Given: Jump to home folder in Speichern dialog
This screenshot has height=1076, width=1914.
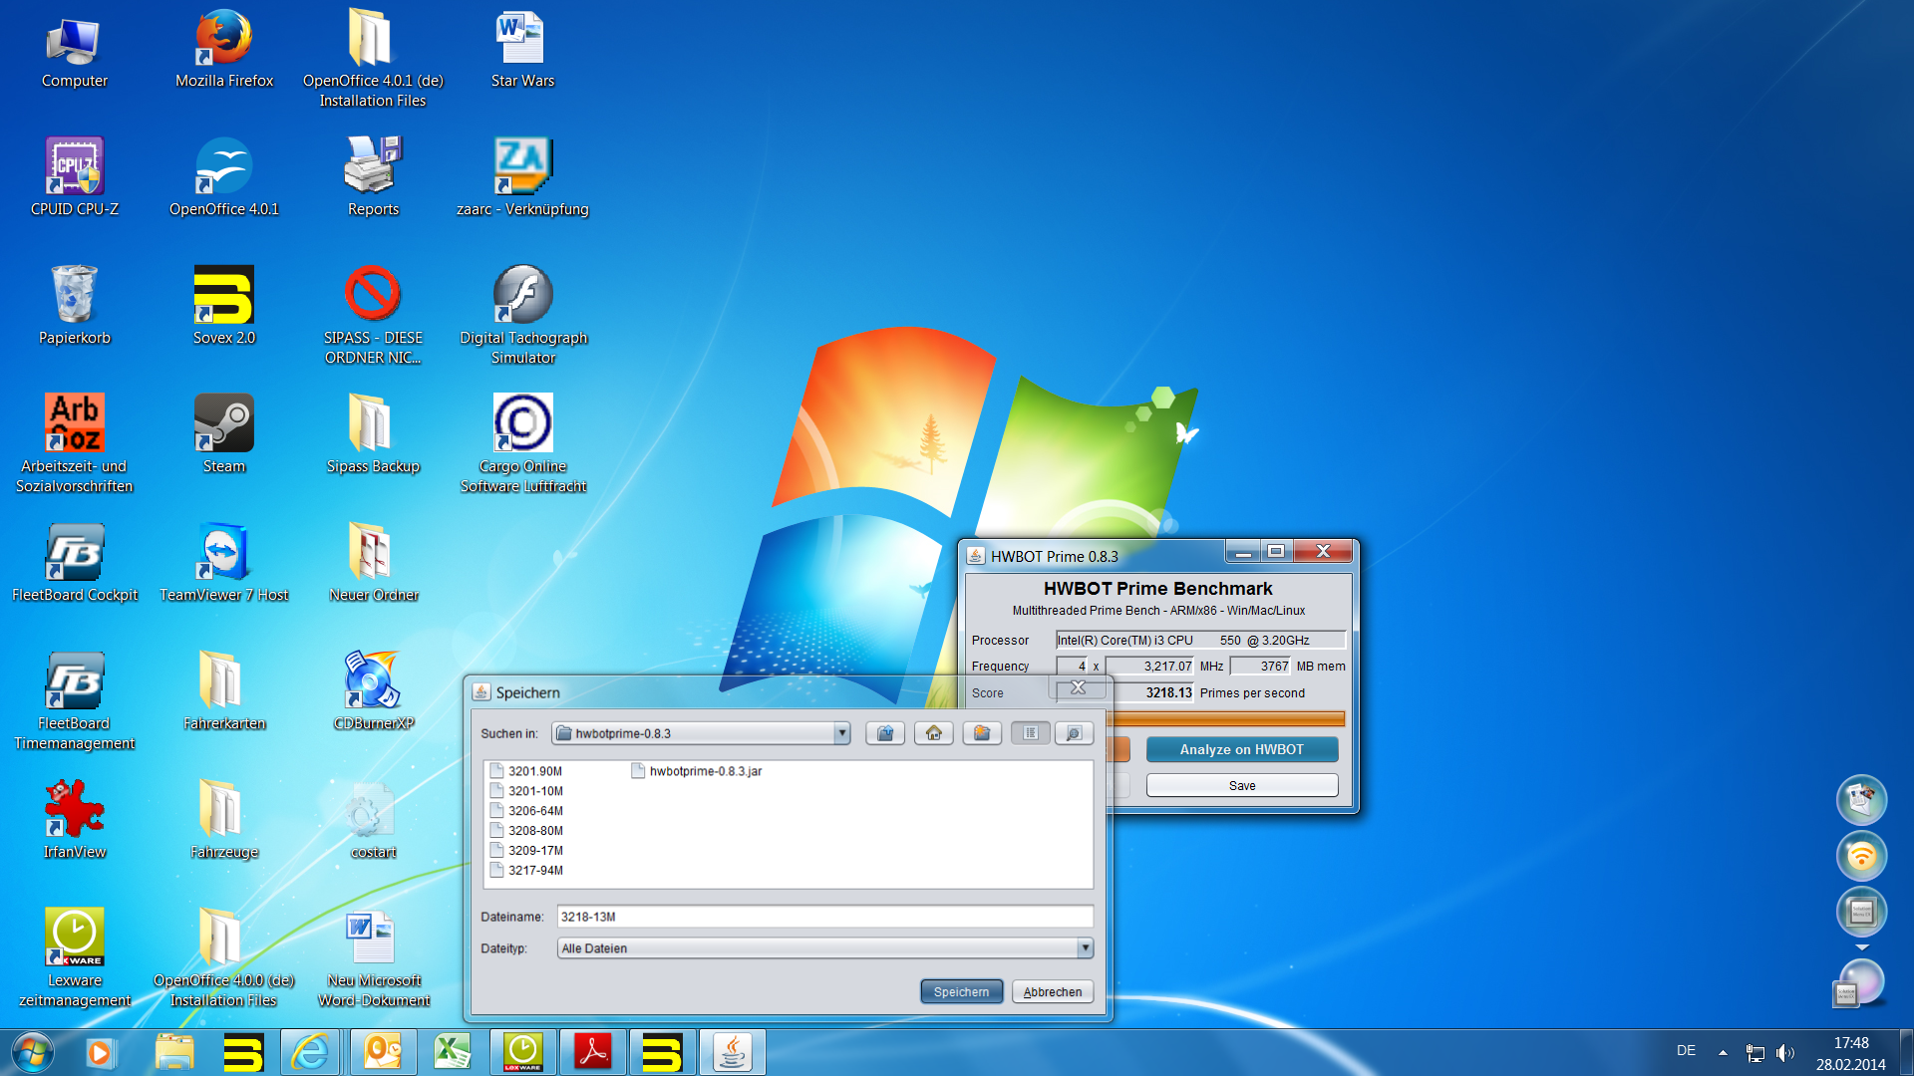Looking at the screenshot, I should click(x=933, y=733).
